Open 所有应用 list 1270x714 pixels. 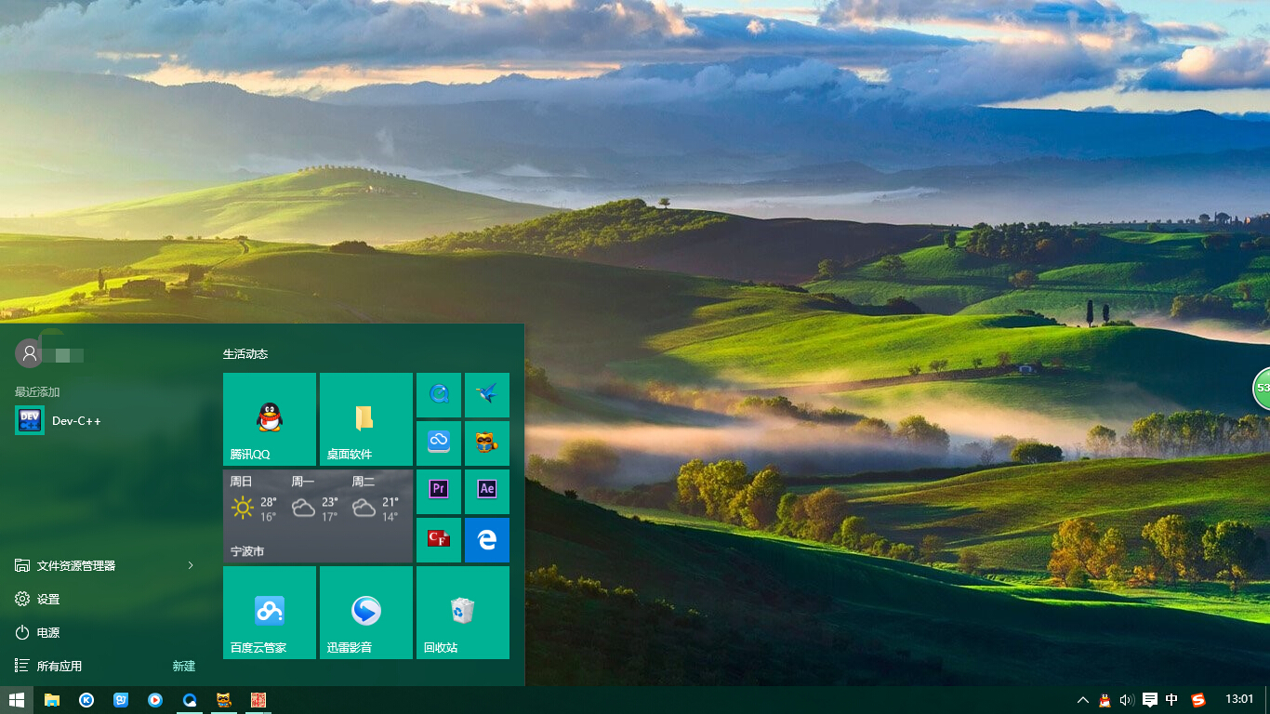60,666
